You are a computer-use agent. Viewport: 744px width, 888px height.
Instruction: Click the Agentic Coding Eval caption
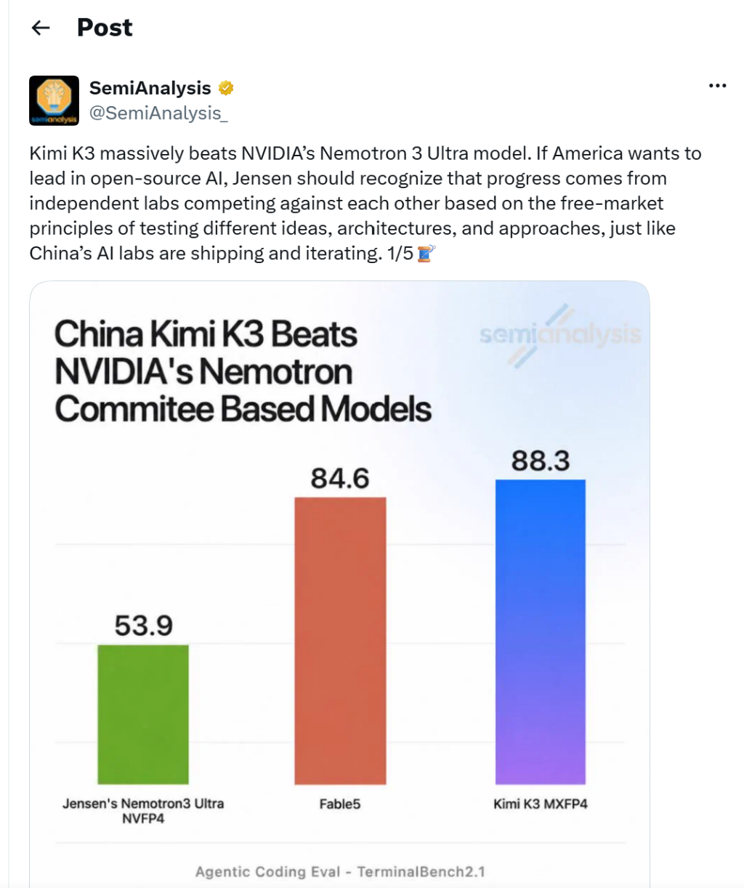coord(340,871)
